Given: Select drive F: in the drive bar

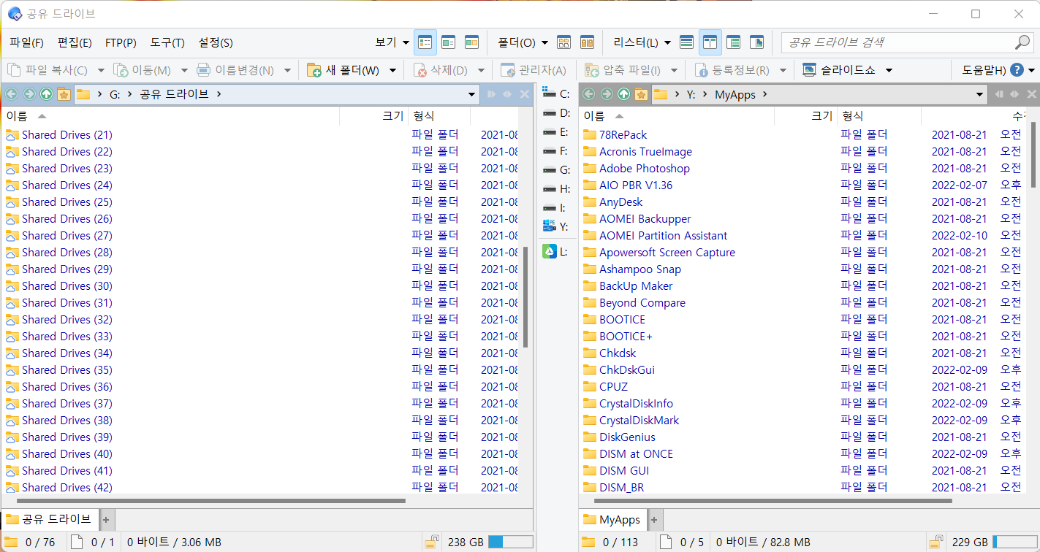Looking at the screenshot, I should tap(556, 151).
